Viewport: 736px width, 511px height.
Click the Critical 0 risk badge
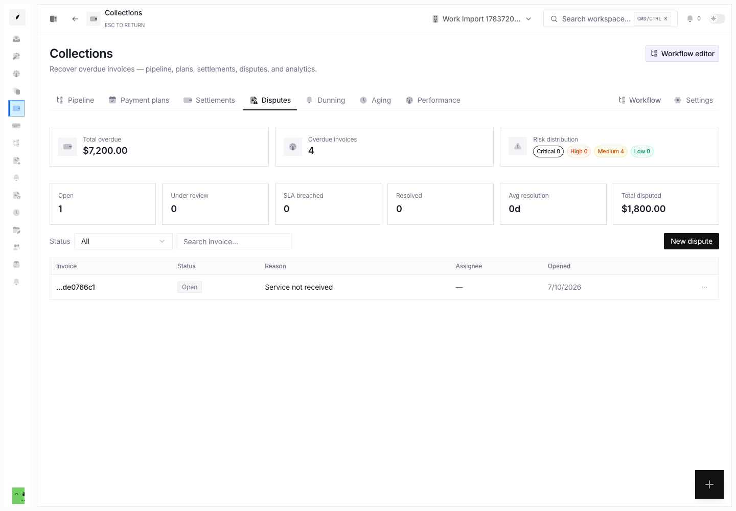[x=548, y=151]
